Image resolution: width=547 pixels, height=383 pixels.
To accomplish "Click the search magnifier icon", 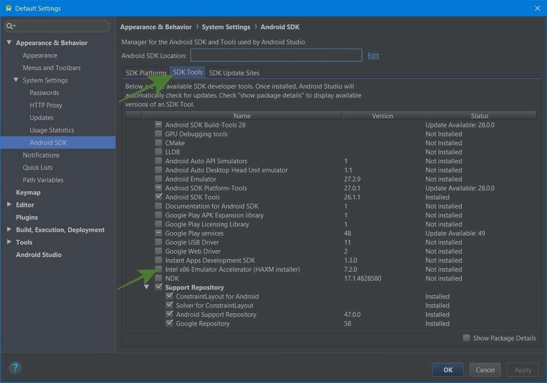I will [x=10, y=26].
